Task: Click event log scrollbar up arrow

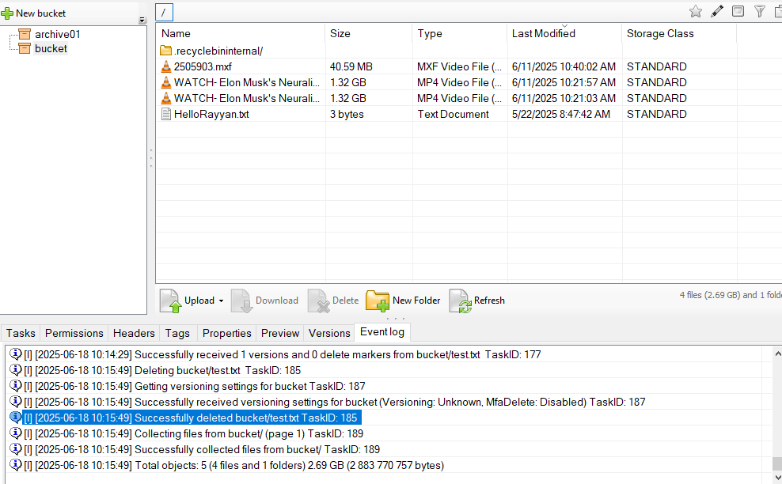Action: pos(777,354)
